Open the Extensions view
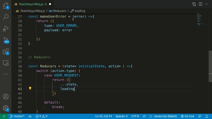 coord(6,52)
